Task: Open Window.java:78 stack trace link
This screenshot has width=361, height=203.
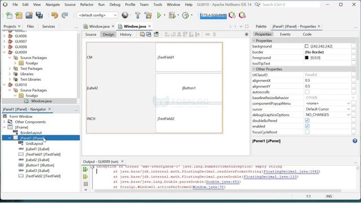Action: (208, 187)
